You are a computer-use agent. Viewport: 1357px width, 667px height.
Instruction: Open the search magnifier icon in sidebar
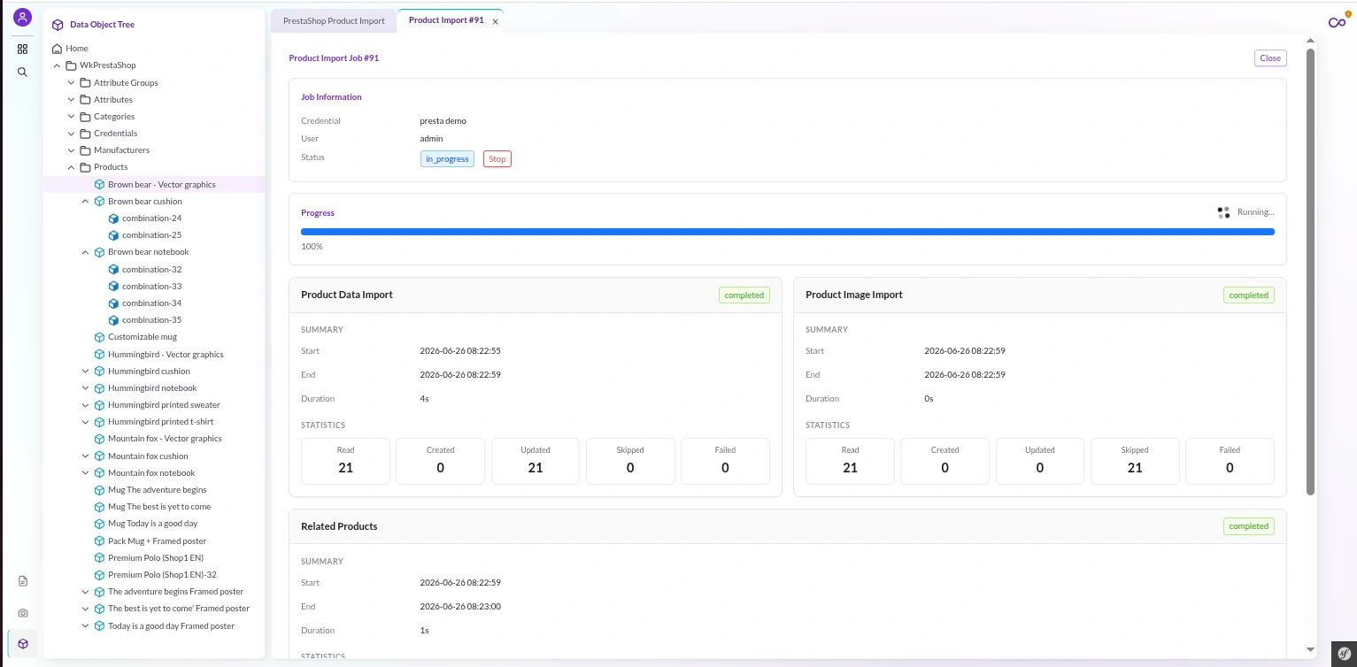pyautogui.click(x=23, y=73)
